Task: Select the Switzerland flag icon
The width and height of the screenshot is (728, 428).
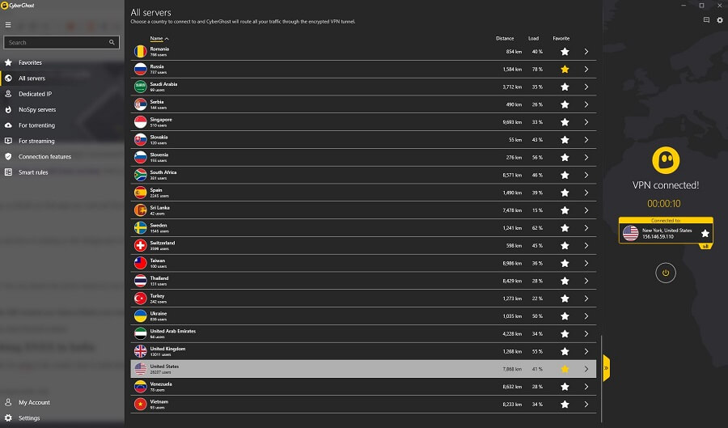Action: tap(140, 246)
